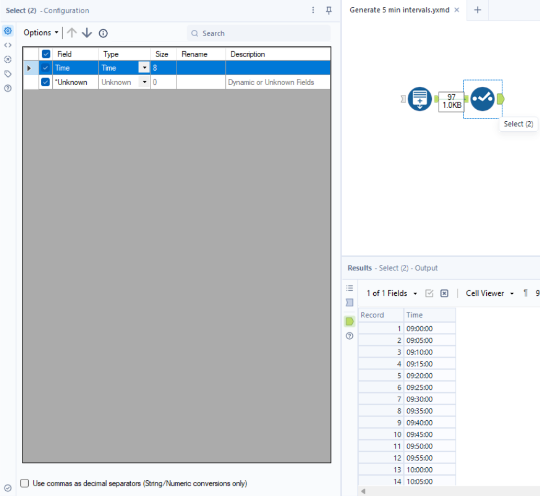Viewport: 540px width, 496px height.
Task: Uncheck the *Unknown field row
Action: [45, 82]
